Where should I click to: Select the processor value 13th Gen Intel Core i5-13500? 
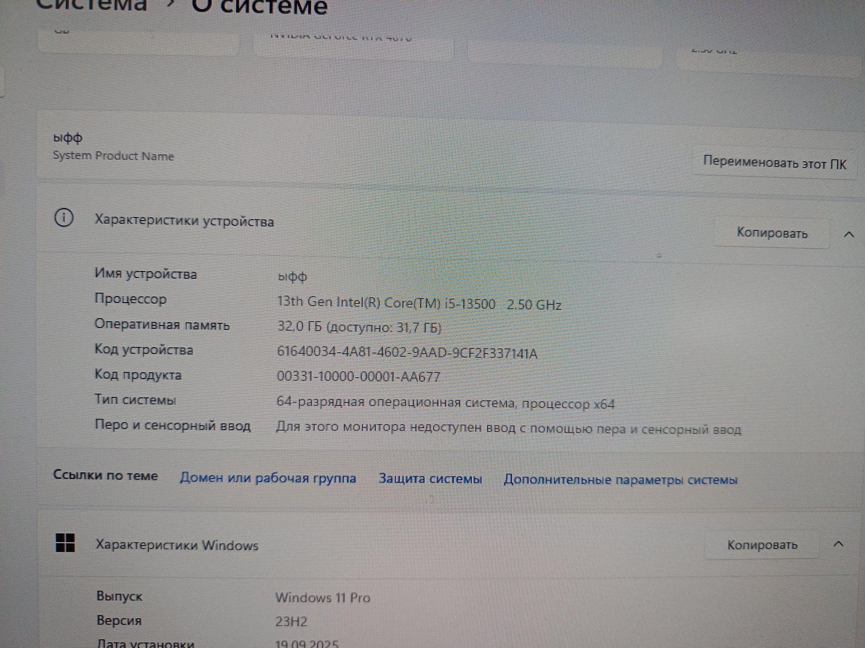pyautogui.click(x=419, y=303)
